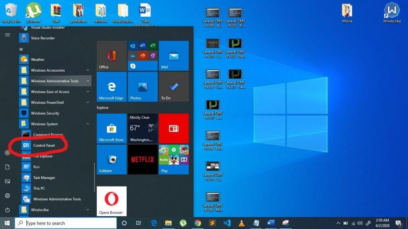Image resolution: width=408 pixels, height=229 pixels.
Task: Click the Power button in Start sidebar
Action: [x=7, y=210]
